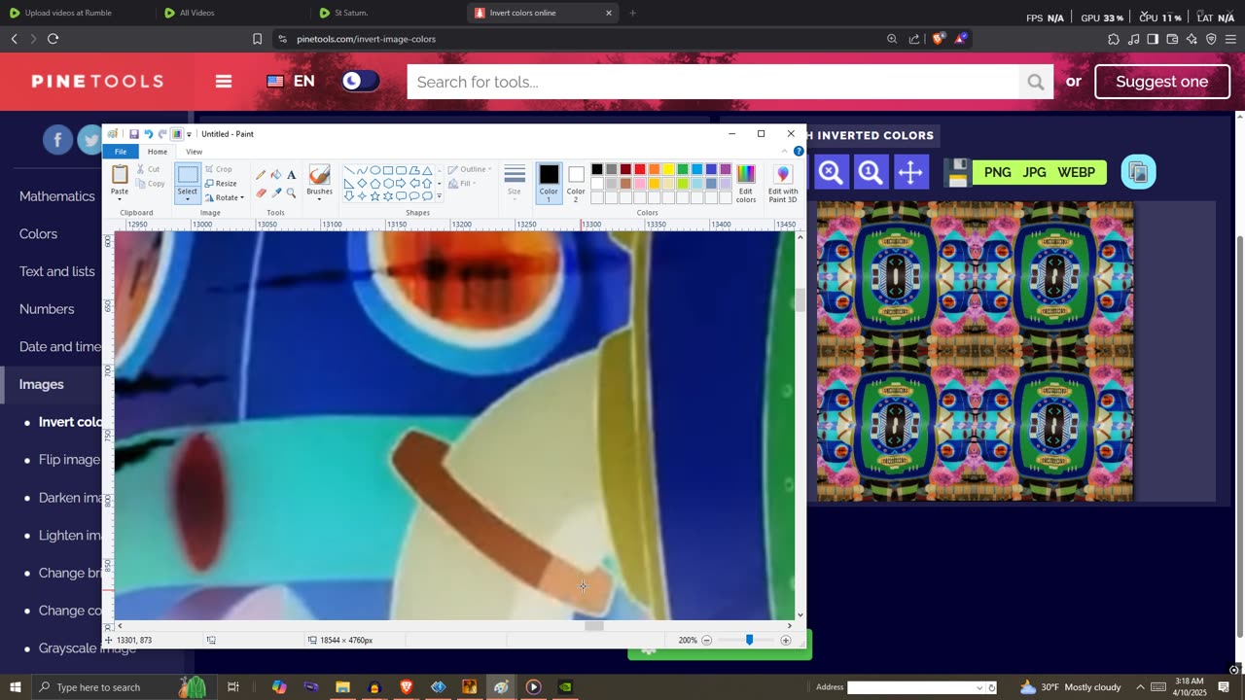
Task: Click the Suggest one button
Action: click(1162, 82)
